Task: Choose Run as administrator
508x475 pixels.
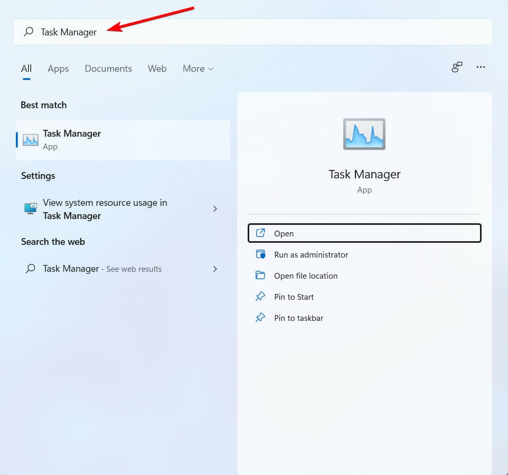Action: coord(364,254)
